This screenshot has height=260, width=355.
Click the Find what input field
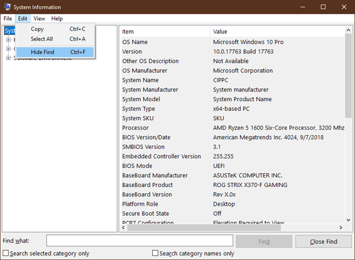point(140,240)
